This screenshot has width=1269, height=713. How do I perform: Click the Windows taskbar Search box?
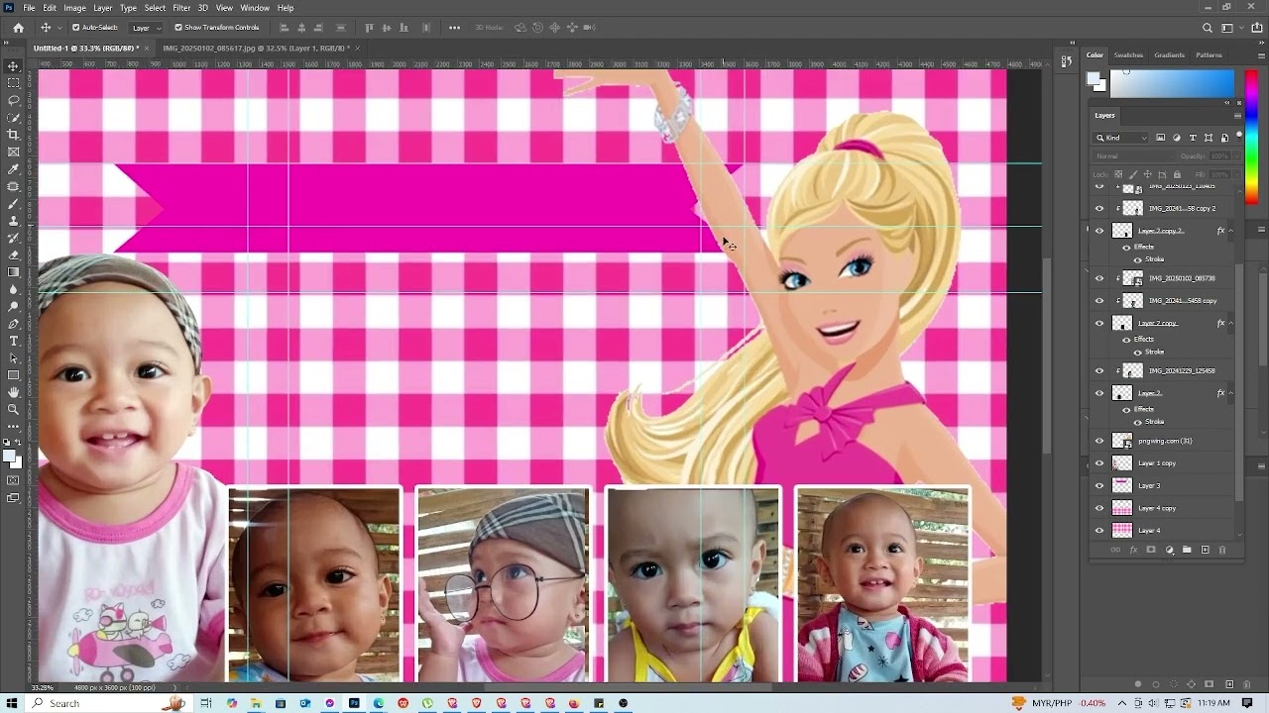pyautogui.click(x=107, y=703)
